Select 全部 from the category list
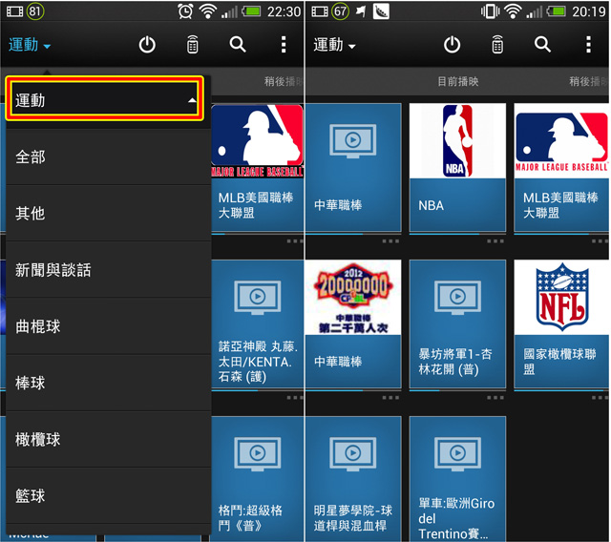This screenshot has height=542, width=611. click(x=108, y=156)
